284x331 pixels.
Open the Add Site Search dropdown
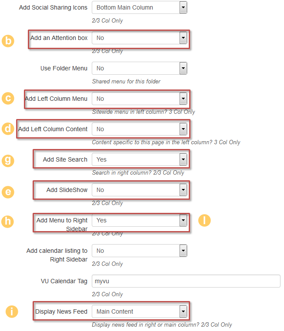(139, 159)
